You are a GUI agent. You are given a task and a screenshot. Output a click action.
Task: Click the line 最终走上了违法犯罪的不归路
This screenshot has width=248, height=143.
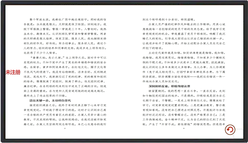point(45,95)
